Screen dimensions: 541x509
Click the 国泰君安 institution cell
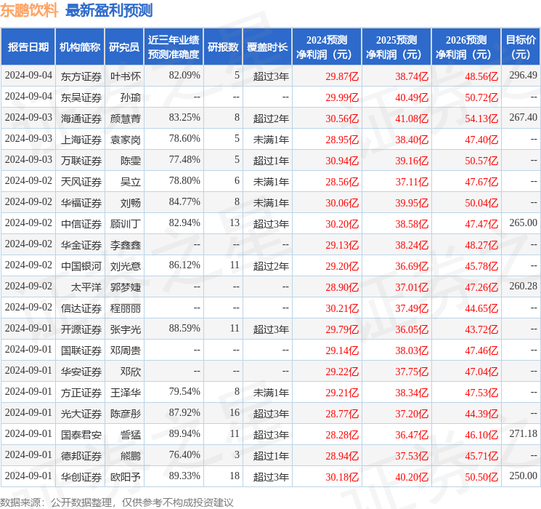81,435
